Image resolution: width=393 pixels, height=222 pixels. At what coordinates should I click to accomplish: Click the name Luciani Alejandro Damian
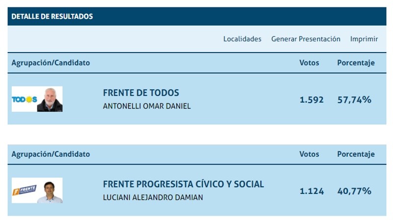pyautogui.click(x=153, y=197)
